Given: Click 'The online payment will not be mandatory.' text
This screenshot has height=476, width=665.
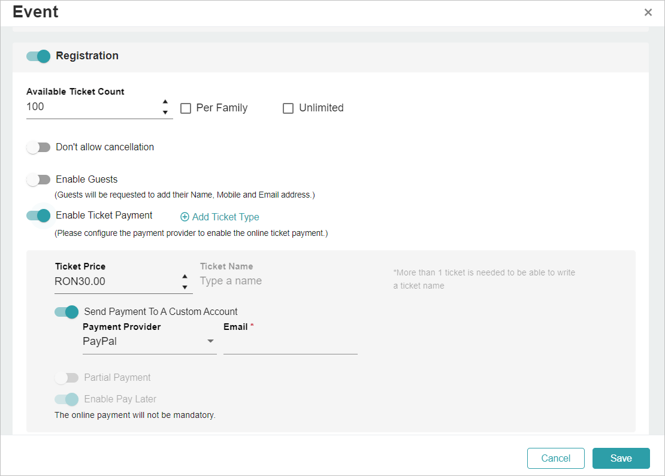Looking at the screenshot, I should [135, 415].
